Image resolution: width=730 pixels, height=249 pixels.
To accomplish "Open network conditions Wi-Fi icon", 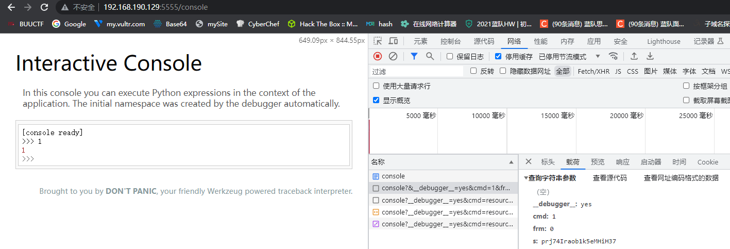I will coord(613,56).
